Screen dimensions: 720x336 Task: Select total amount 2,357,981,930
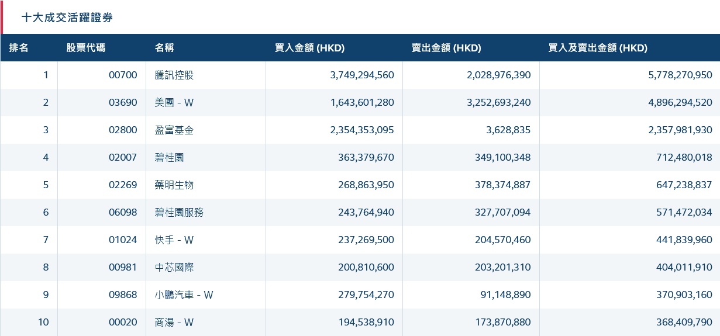point(680,130)
